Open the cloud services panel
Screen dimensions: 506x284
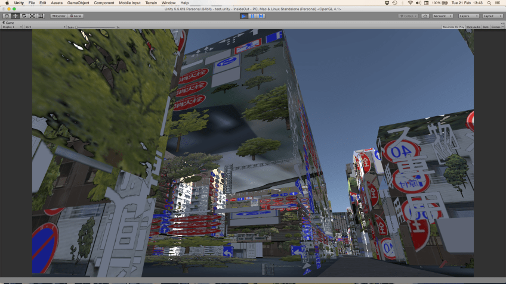pyautogui.click(x=425, y=16)
